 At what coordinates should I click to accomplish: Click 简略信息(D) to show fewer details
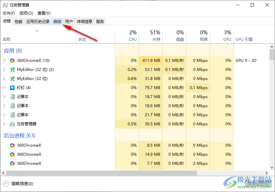coord(22,184)
